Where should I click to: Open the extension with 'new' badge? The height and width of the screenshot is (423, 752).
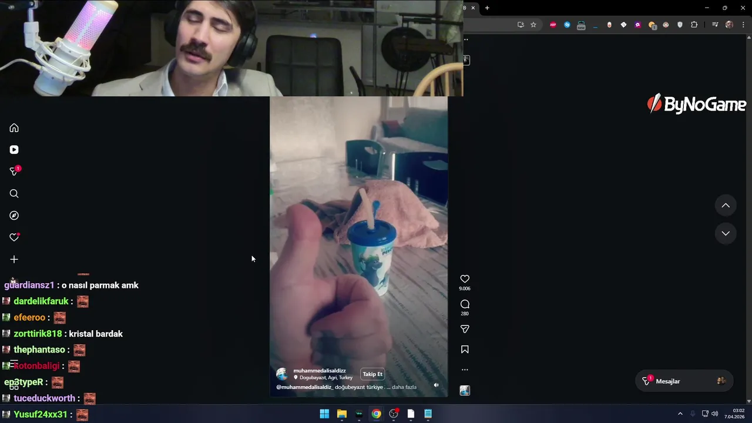point(581,25)
